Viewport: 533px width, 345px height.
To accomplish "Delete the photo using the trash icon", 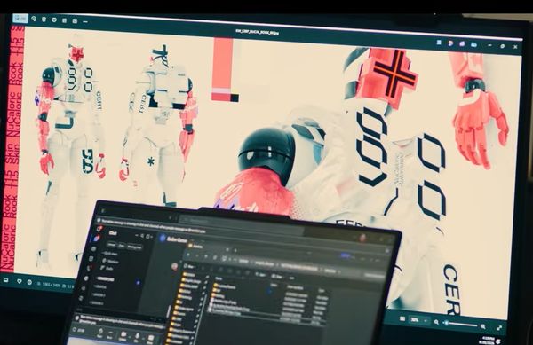I will click(44, 20).
